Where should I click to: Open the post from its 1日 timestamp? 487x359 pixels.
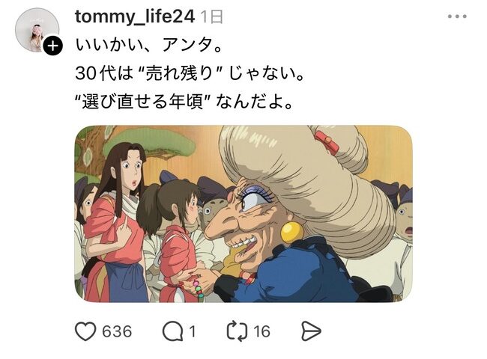click(x=212, y=16)
